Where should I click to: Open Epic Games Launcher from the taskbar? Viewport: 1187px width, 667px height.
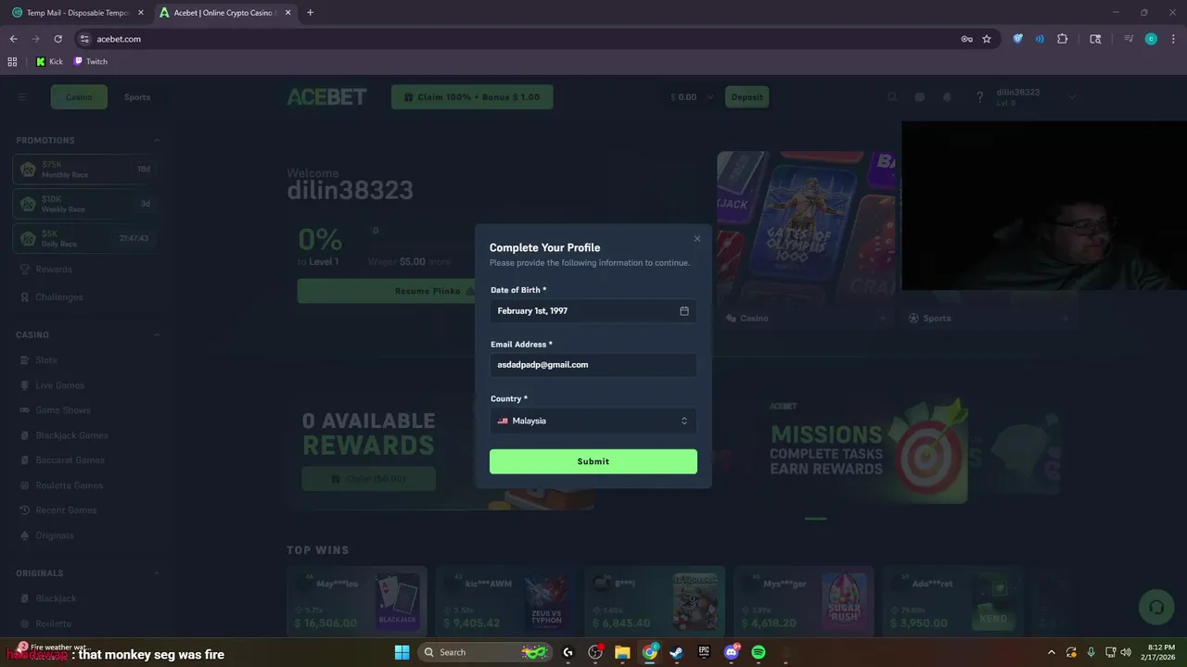tap(704, 652)
